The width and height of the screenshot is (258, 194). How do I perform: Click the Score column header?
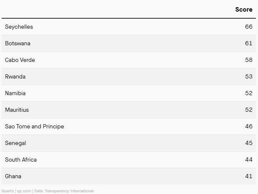tap(244, 10)
